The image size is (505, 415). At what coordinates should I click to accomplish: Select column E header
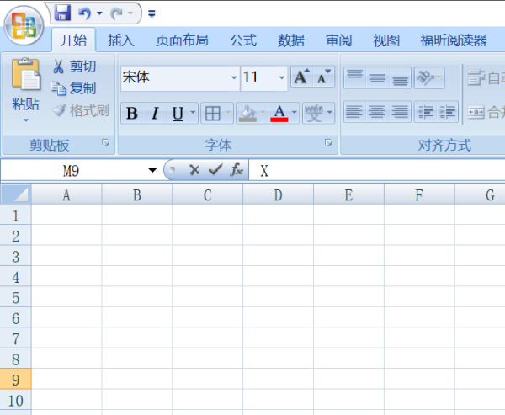pyautogui.click(x=348, y=194)
